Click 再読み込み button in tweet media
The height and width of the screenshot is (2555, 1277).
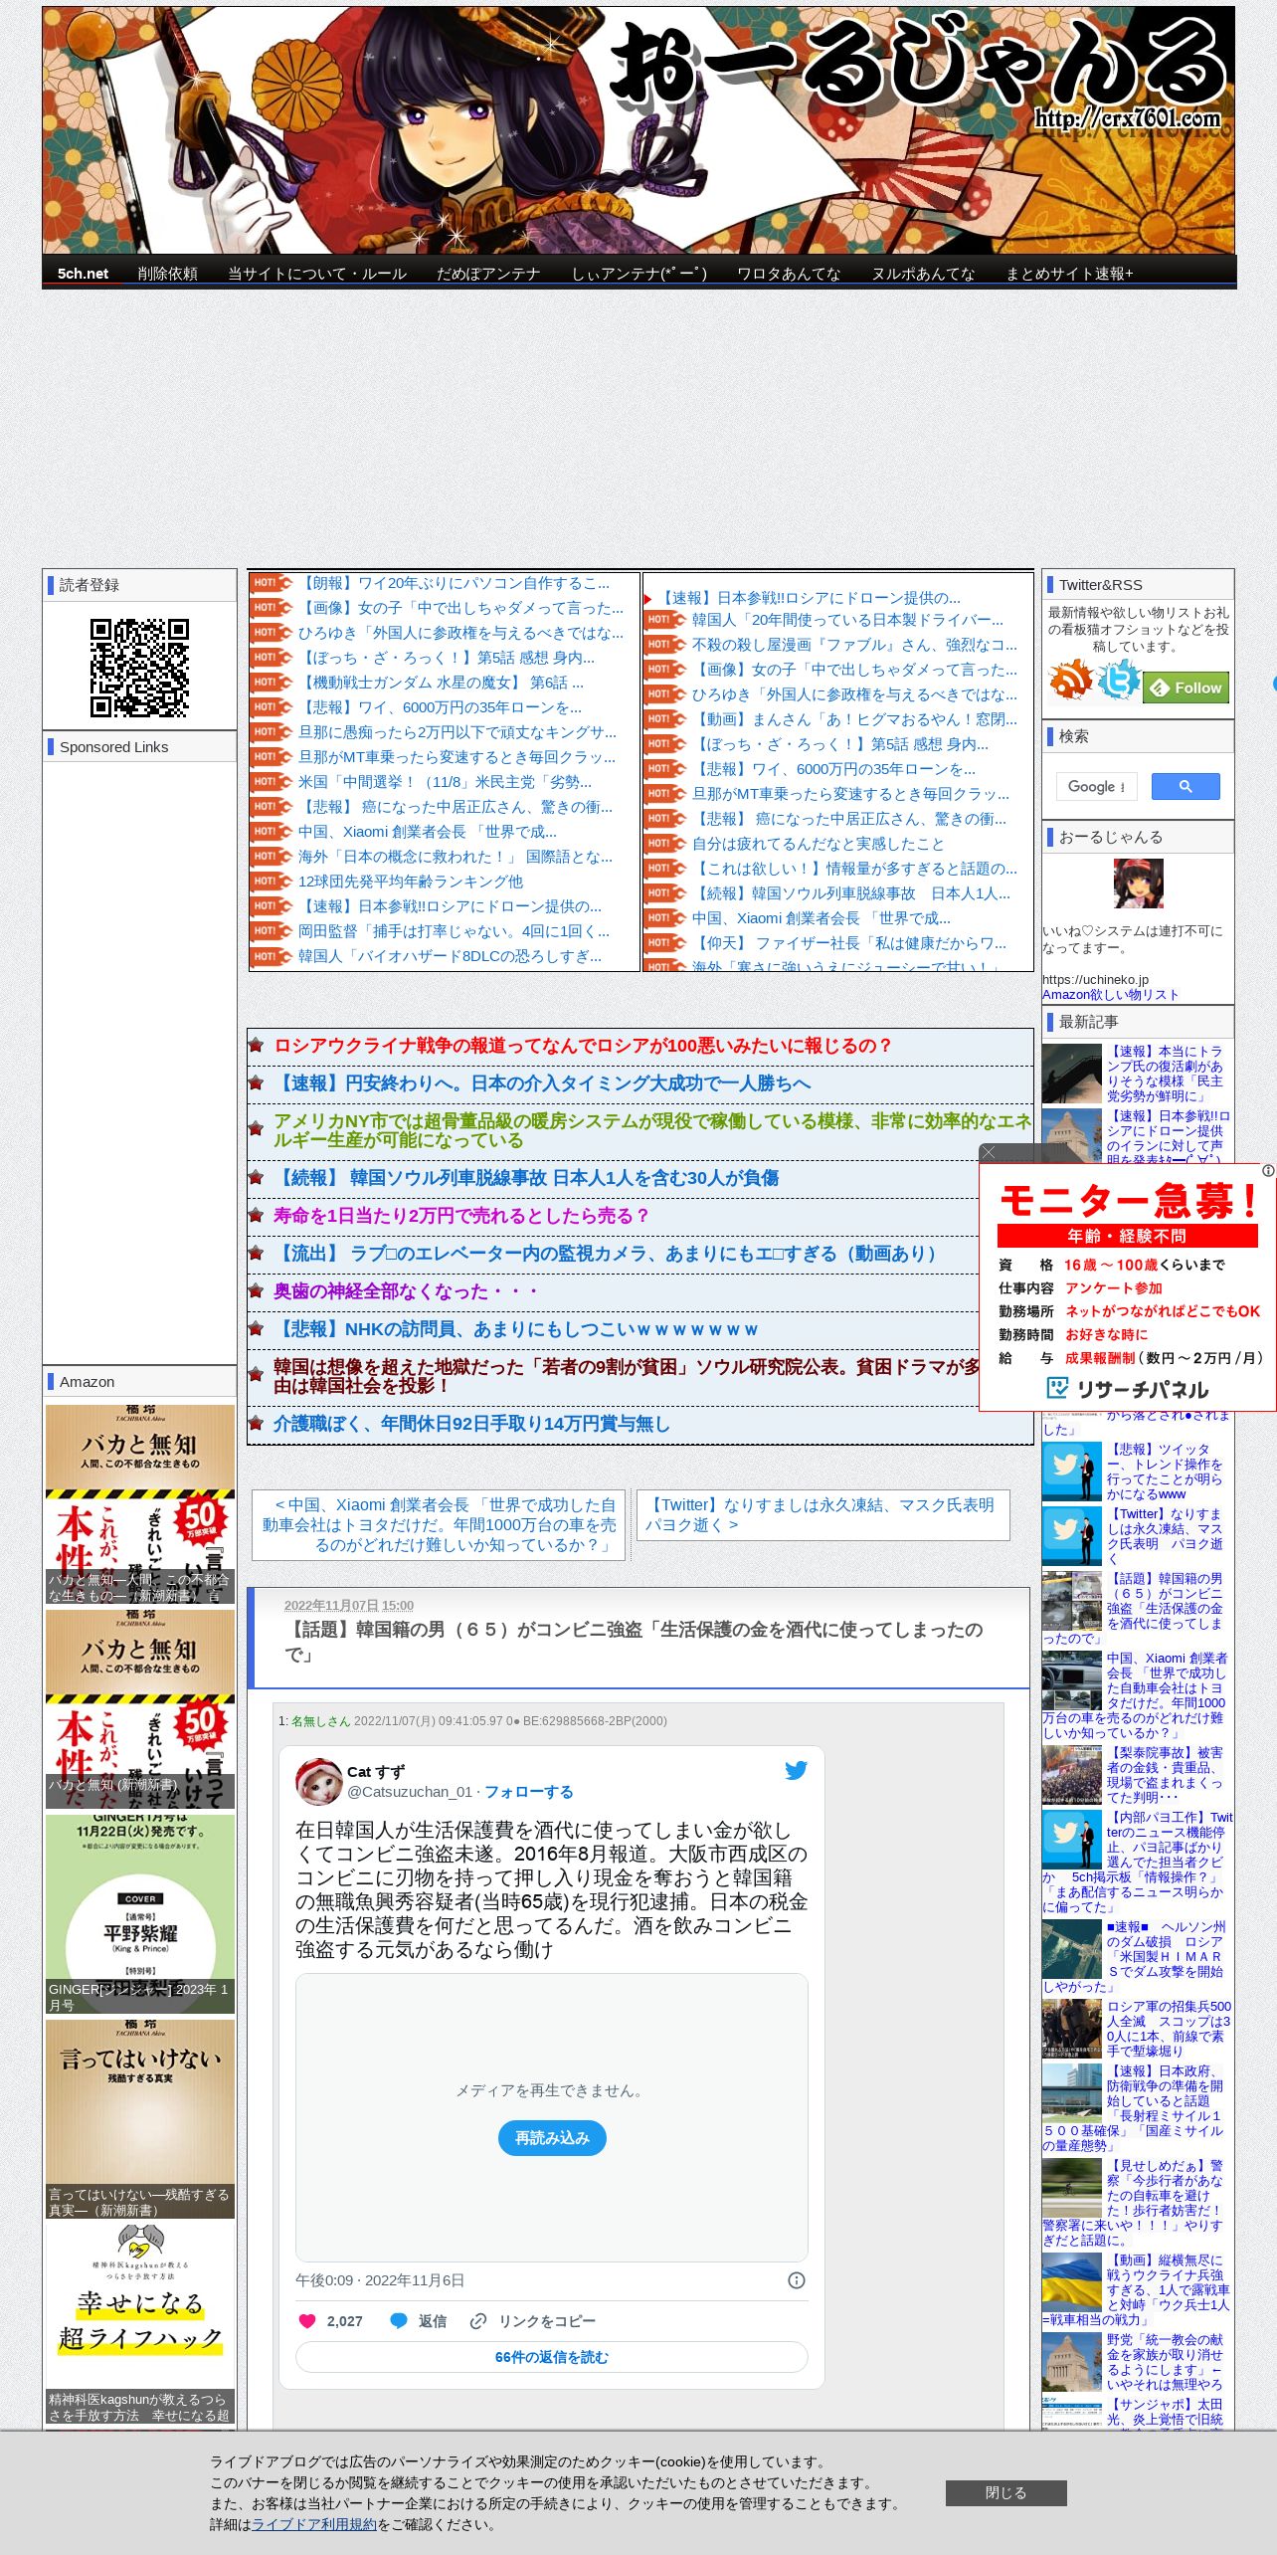[x=552, y=2138]
